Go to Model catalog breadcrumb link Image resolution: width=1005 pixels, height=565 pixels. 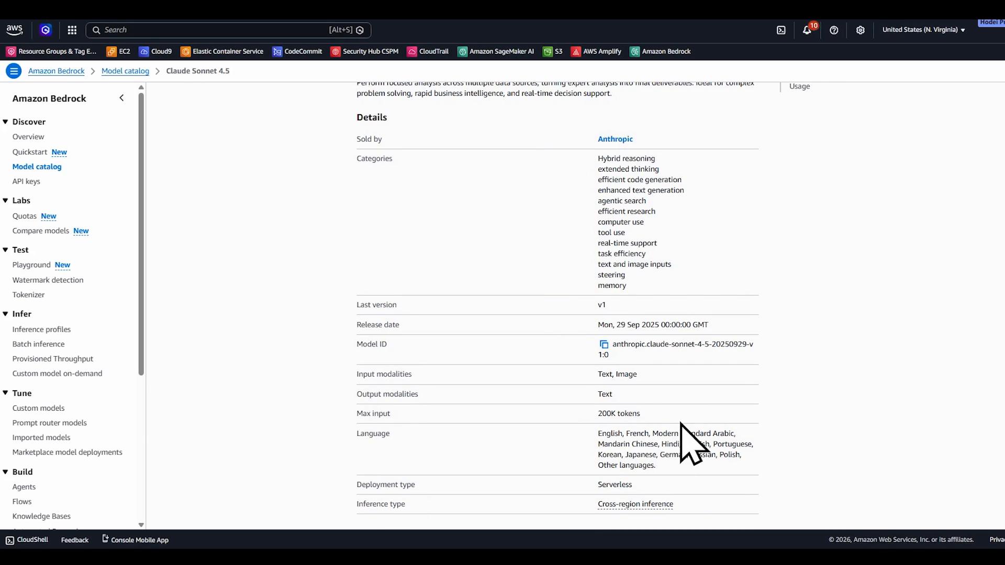click(125, 71)
